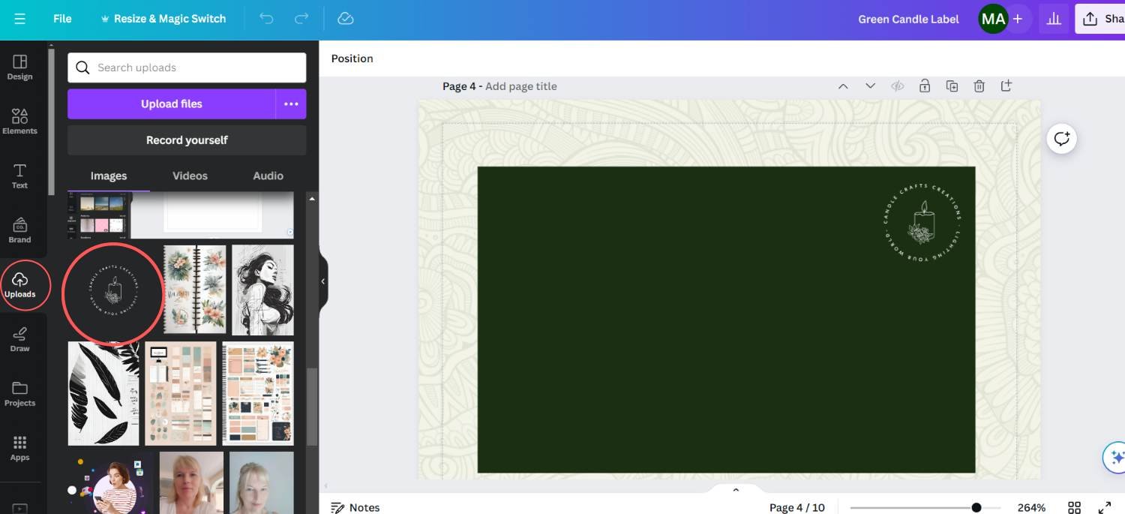Add a new page after page 4
This screenshot has height=514, width=1125.
click(x=1006, y=86)
